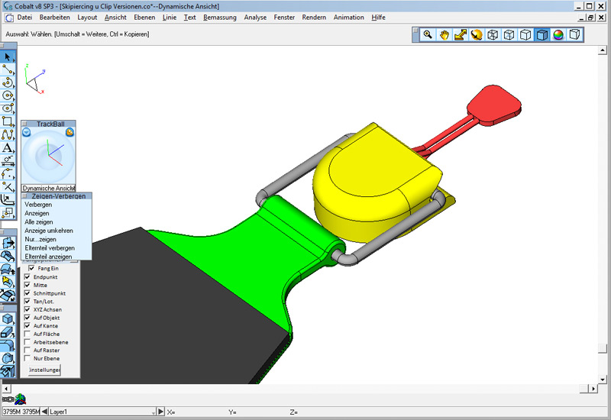Open the Dynamische Ansicht view dropdown
611x420 pixels.
click(48, 188)
